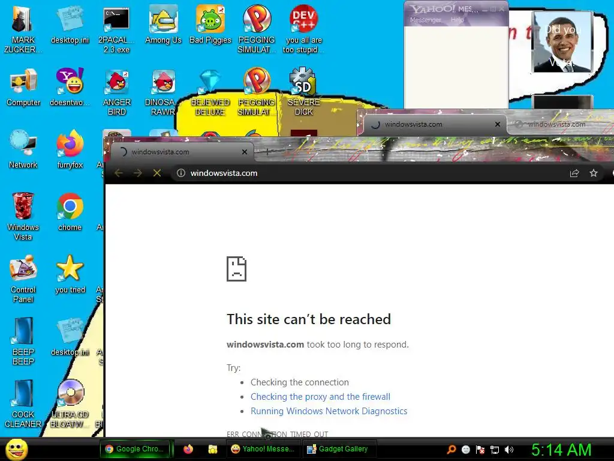The image size is (614, 461).
Task: Click the Obama photo gadget thumbnail
Action: pyautogui.click(x=562, y=41)
